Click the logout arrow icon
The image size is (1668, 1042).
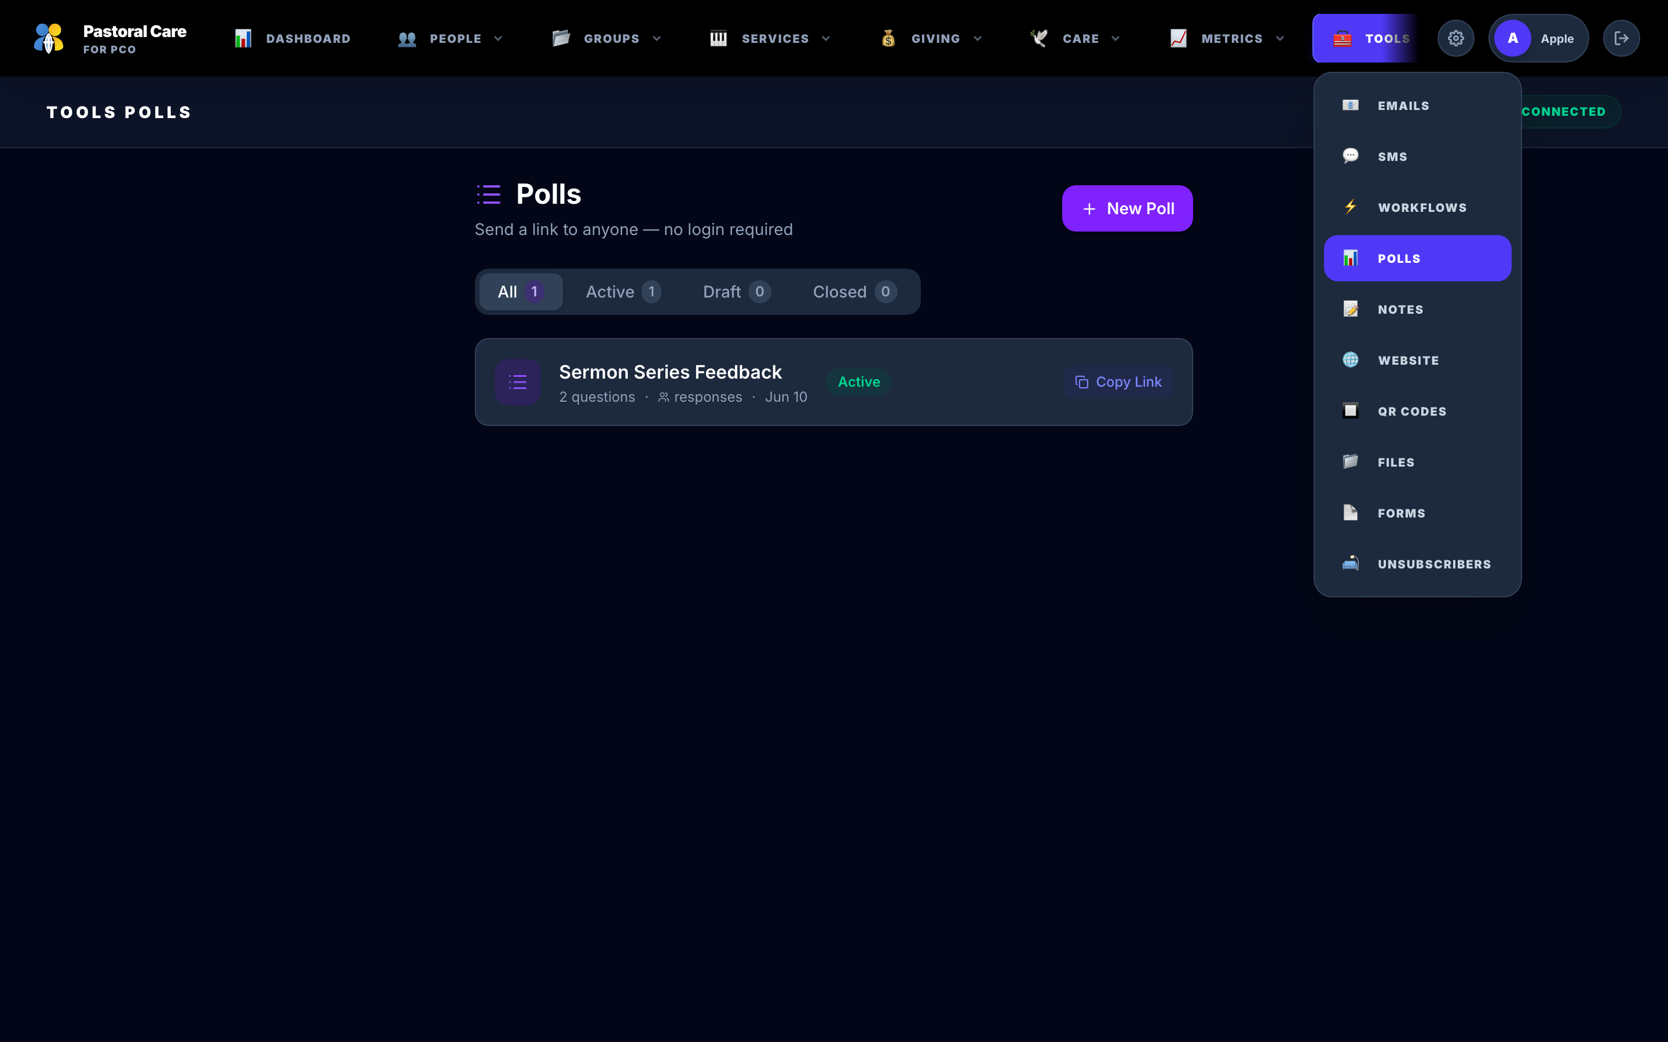1621,39
